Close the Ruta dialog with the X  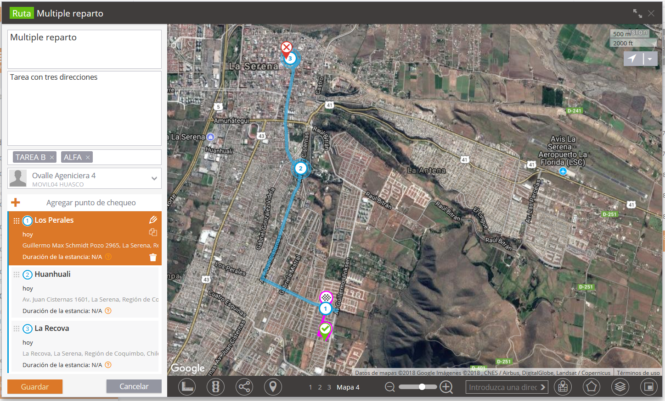[x=651, y=13]
